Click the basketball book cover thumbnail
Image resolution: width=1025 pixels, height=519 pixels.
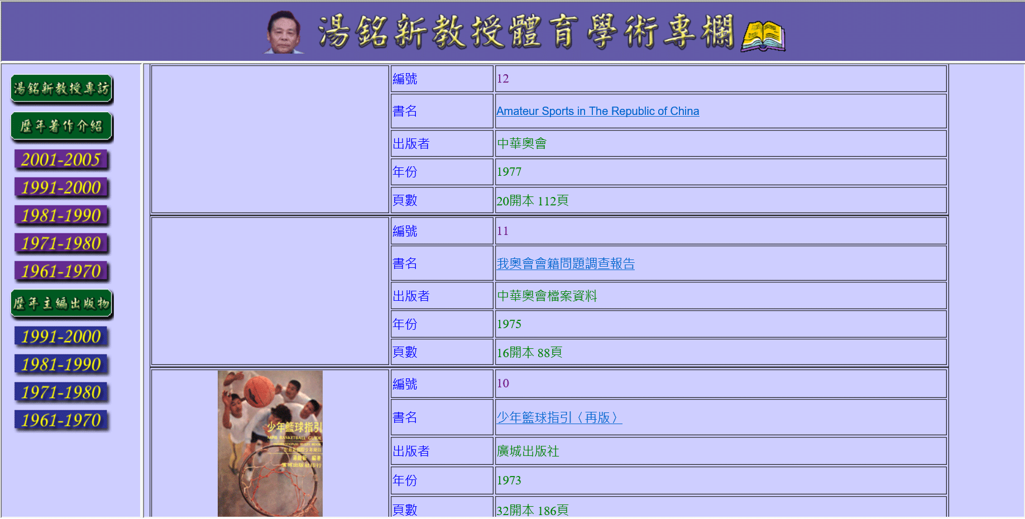(x=270, y=443)
